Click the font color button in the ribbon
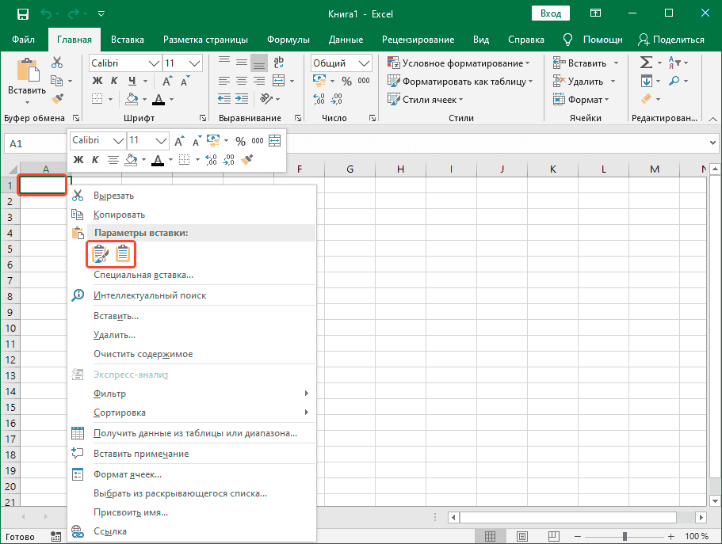This screenshot has height=544, width=722. pyautogui.click(x=159, y=99)
